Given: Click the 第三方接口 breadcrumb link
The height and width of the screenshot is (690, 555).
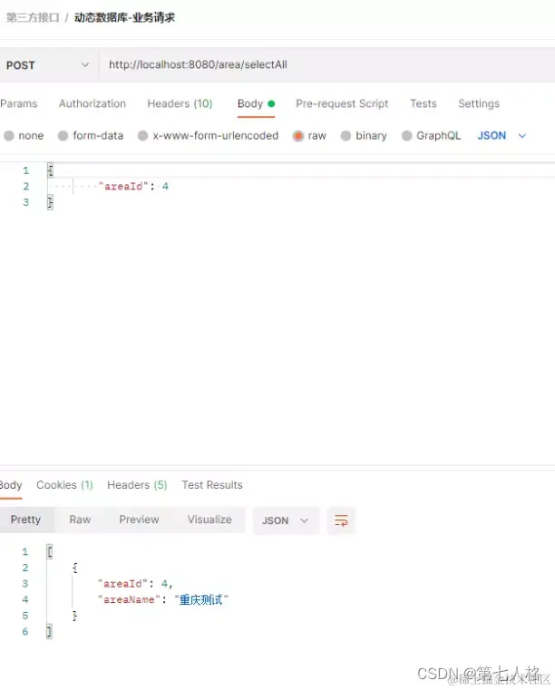Looking at the screenshot, I should click(x=33, y=17).
